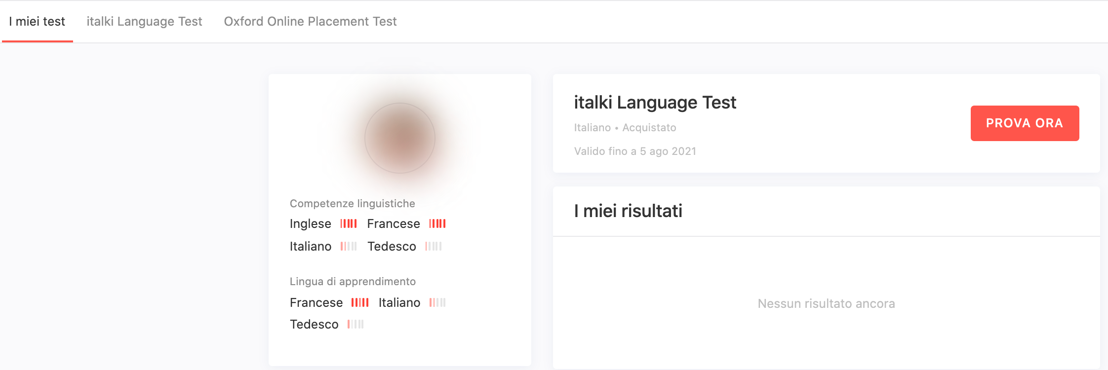Click the blurred profile avatar
Screen dimensions: 1108x370
[400, 138]
